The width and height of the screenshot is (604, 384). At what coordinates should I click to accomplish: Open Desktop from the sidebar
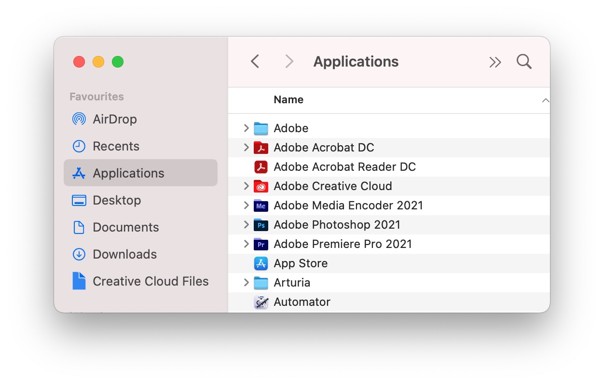tap(140, 200)
